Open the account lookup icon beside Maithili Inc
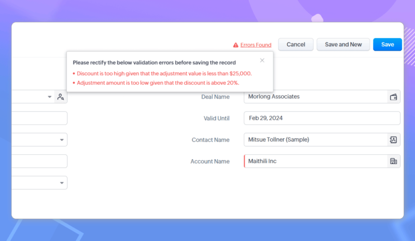 [x=393, y=161]
